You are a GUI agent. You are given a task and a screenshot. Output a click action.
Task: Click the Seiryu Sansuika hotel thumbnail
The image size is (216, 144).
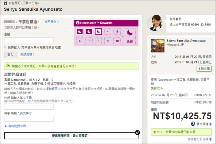[x=158, y=46]
